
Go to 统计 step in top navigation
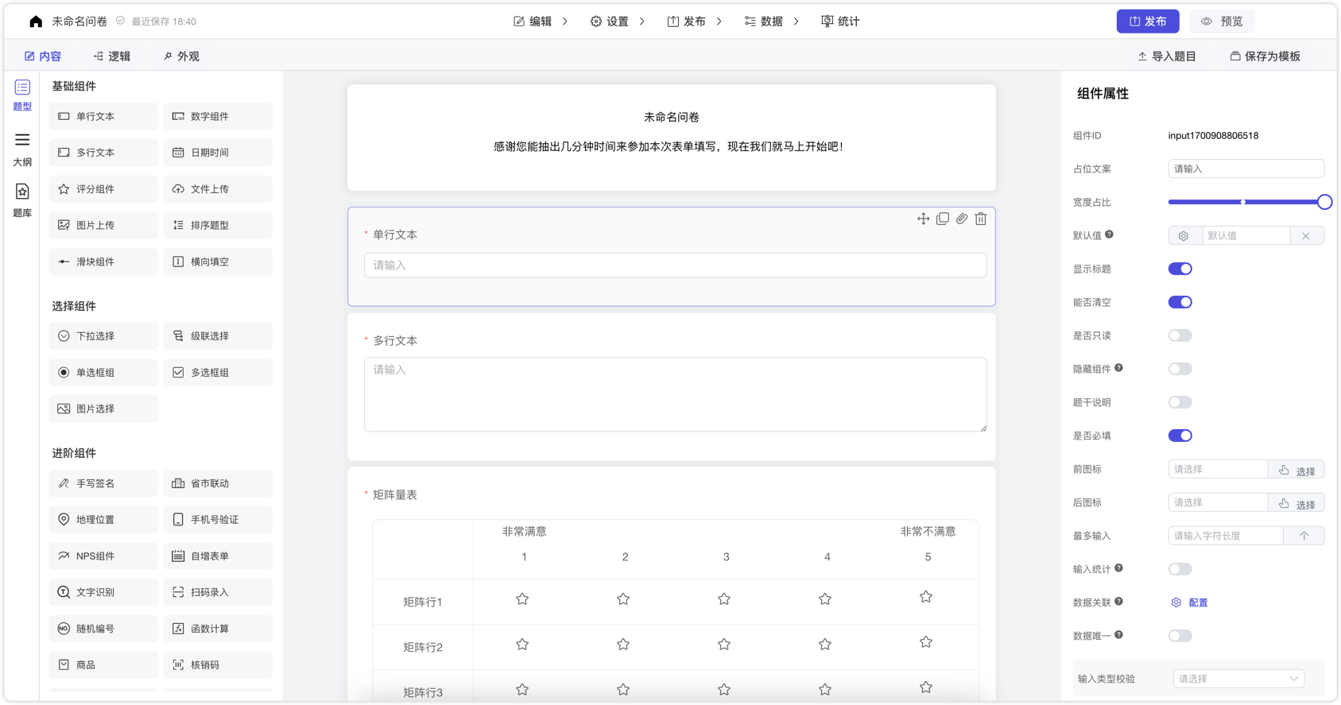click(x=840, y=21)
